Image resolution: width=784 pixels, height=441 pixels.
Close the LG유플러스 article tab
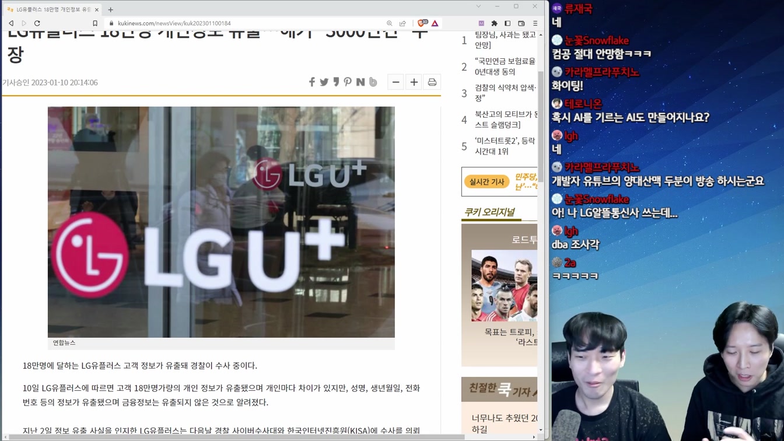pos(97,9)
